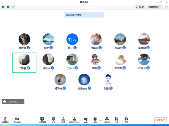Open the security shield in bottom toolbar
Viewport: 169px width, 126px height.
pos(54,120)
